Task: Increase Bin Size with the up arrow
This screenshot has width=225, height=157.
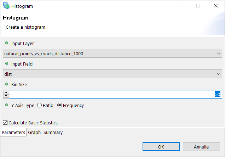Action: pos(6,92)
